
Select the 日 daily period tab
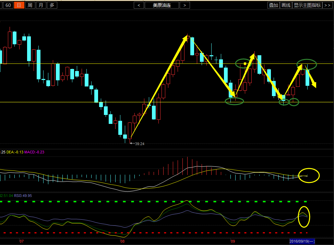tap(19, 5)
